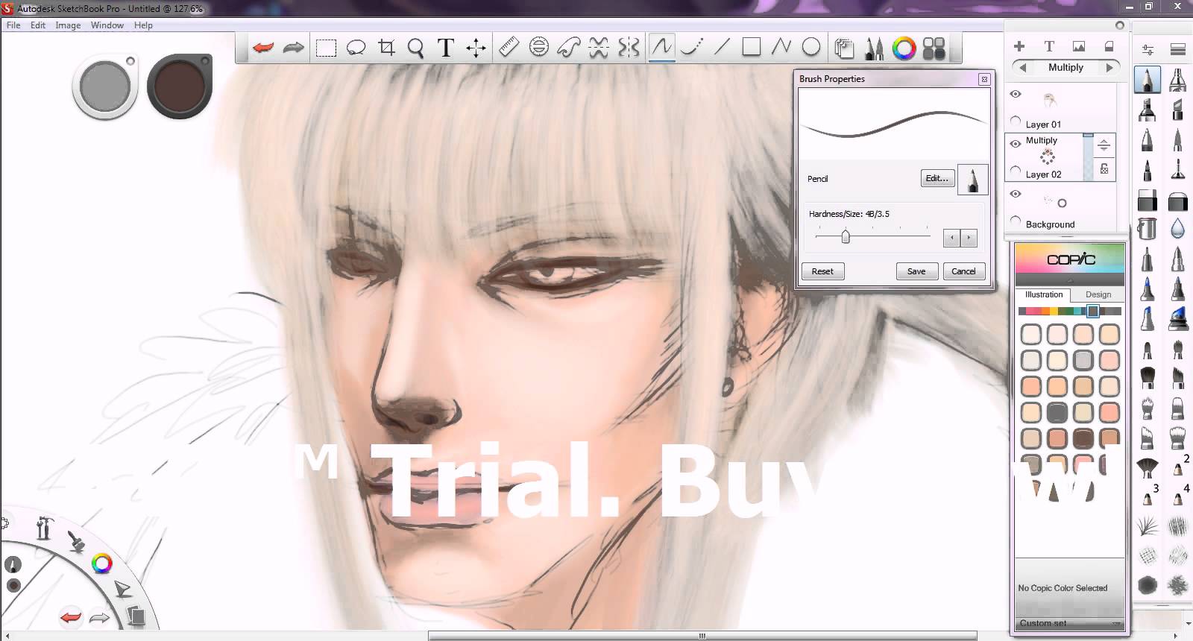1193x641 pixels.
Task: Select the Oval shape draw tool
Action: (x=811, y=47)
